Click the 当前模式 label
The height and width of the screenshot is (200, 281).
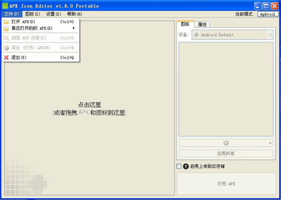[245, 14]
